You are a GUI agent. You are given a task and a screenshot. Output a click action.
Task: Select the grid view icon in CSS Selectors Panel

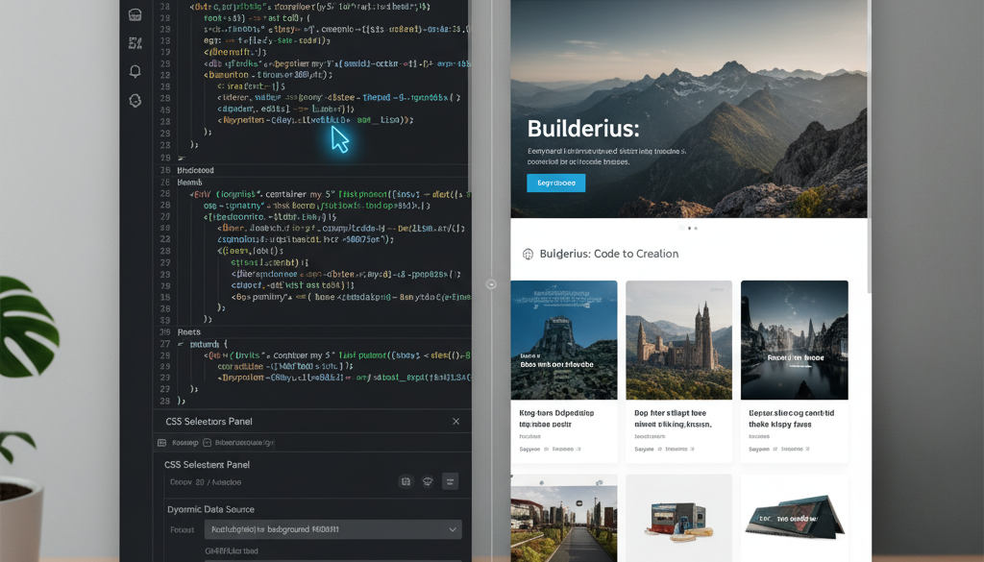tap(406, 481)
